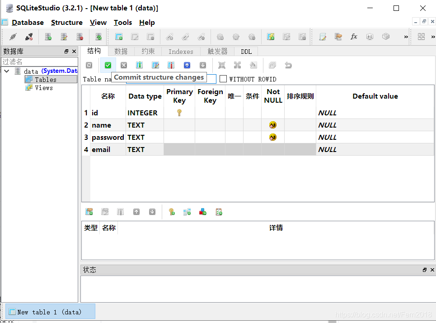Switch to the Indexes tab

tap(181, 52)
